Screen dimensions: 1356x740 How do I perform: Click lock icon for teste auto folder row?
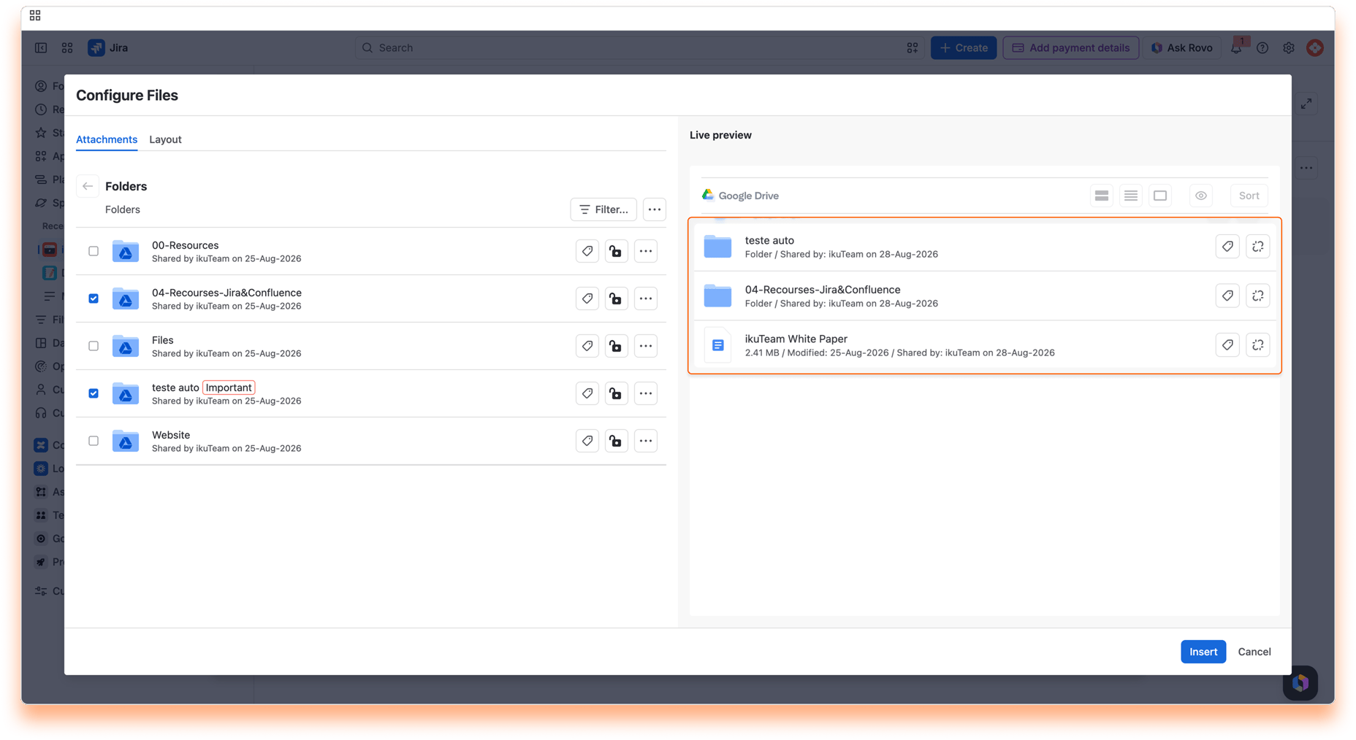[617, 393]
